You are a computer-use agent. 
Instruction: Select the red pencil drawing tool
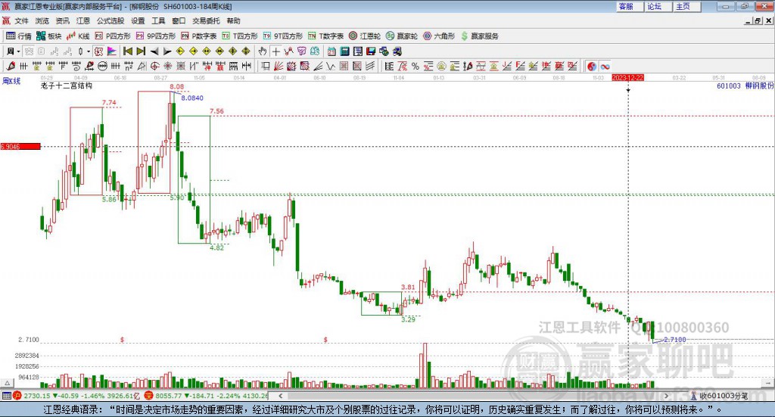tap(11, 66)
